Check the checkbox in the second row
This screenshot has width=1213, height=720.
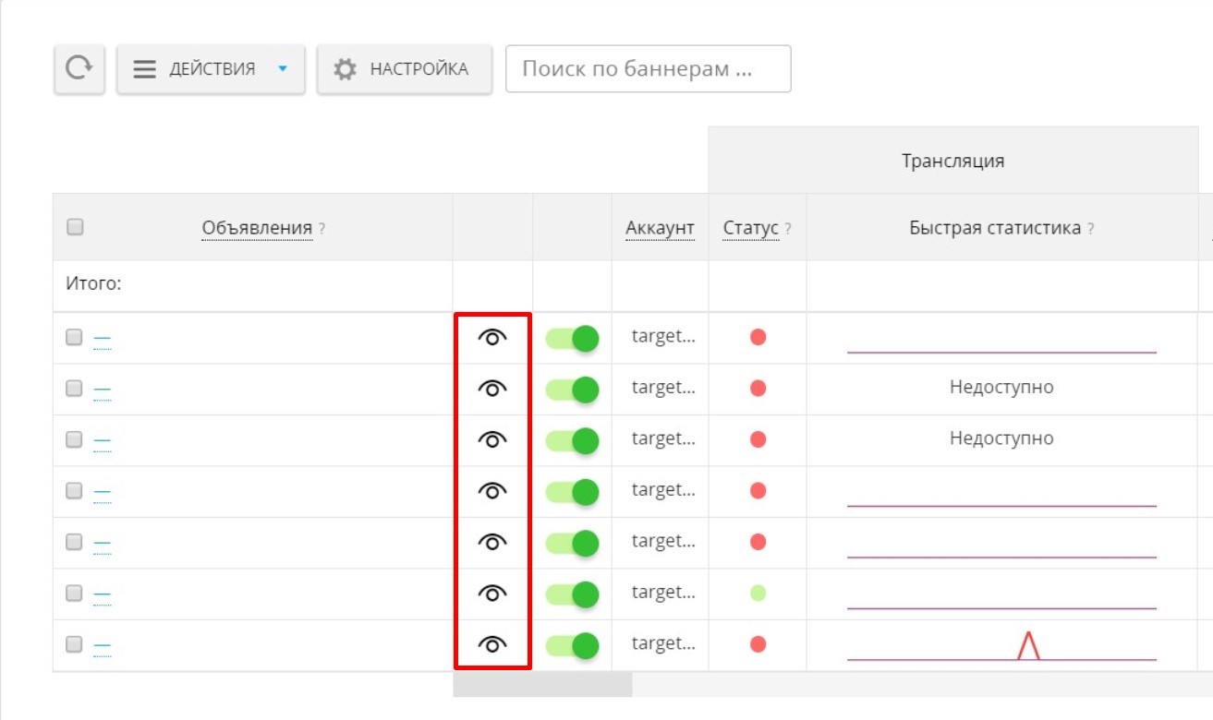click(x=75, y=389)
